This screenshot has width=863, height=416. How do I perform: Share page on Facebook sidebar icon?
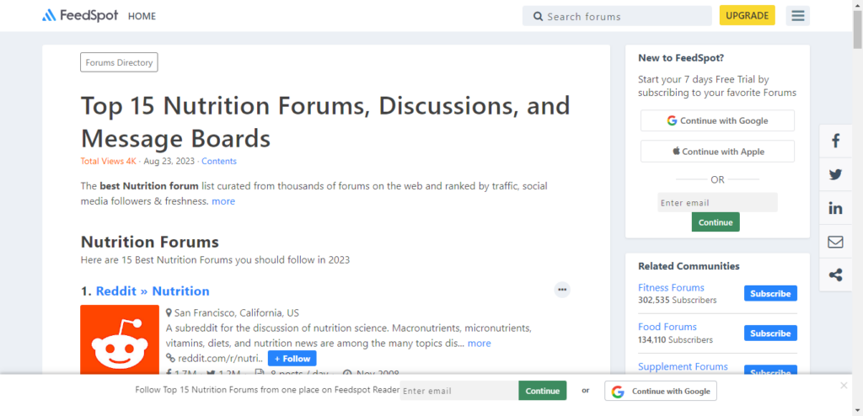pos(835,141)
